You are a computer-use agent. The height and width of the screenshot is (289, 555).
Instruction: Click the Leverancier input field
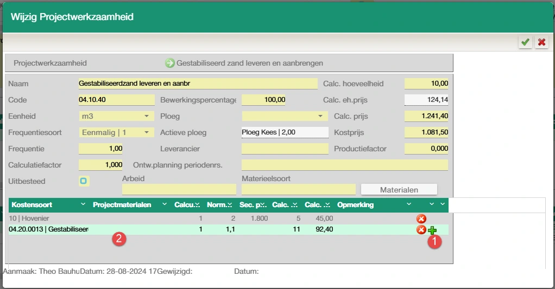(285, 149)
